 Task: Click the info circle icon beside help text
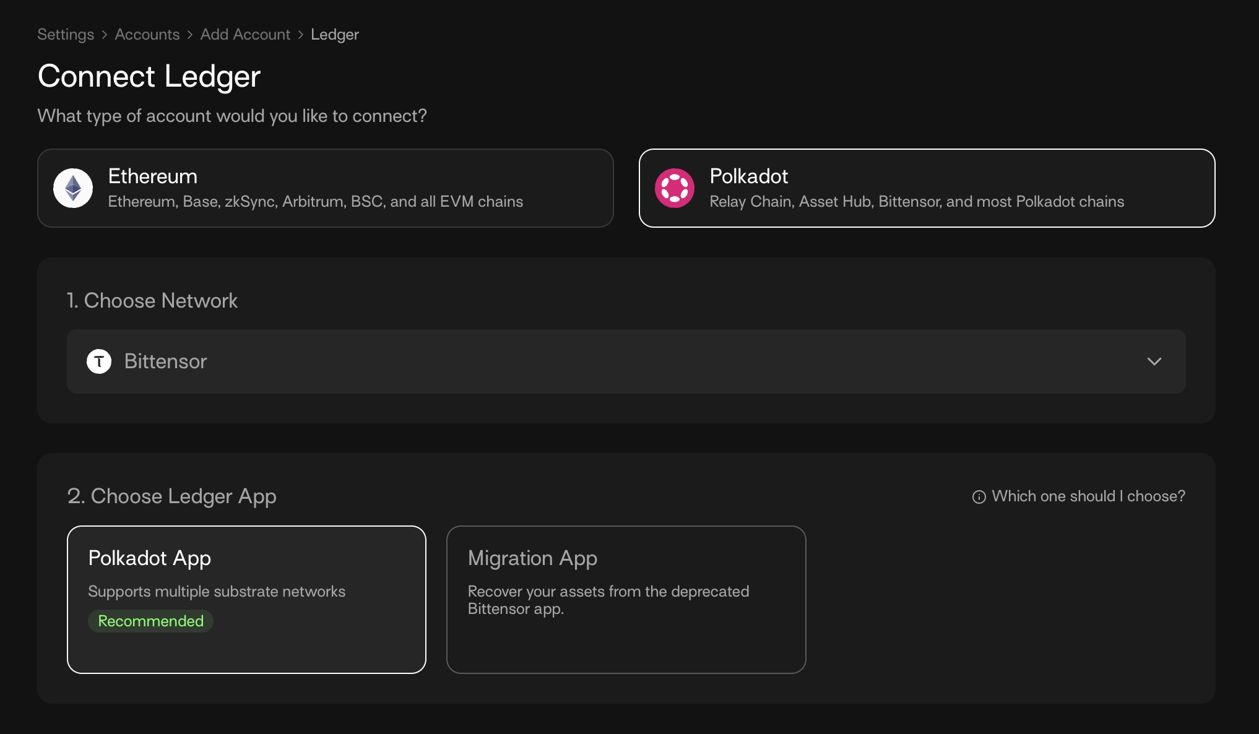[979, 497]
